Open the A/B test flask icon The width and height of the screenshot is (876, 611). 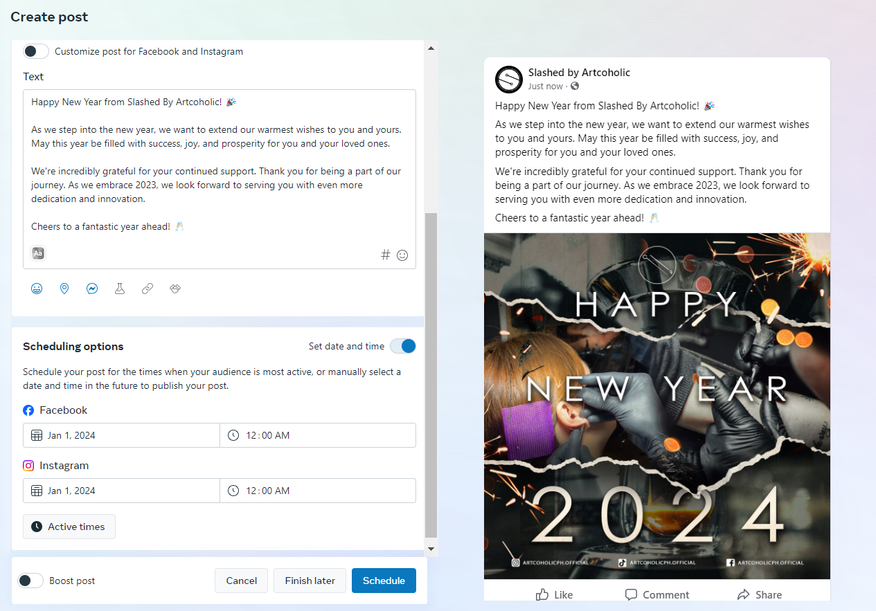tap(120, 289)
